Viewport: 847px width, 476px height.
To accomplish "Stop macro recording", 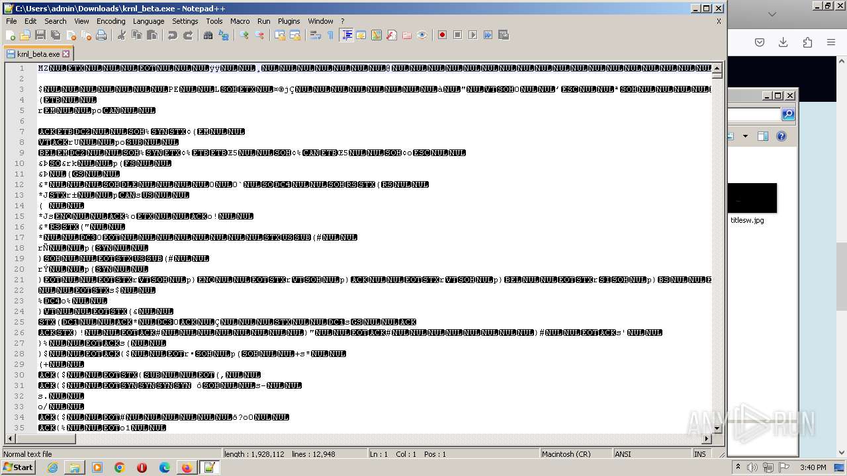I will click(458, 35).
